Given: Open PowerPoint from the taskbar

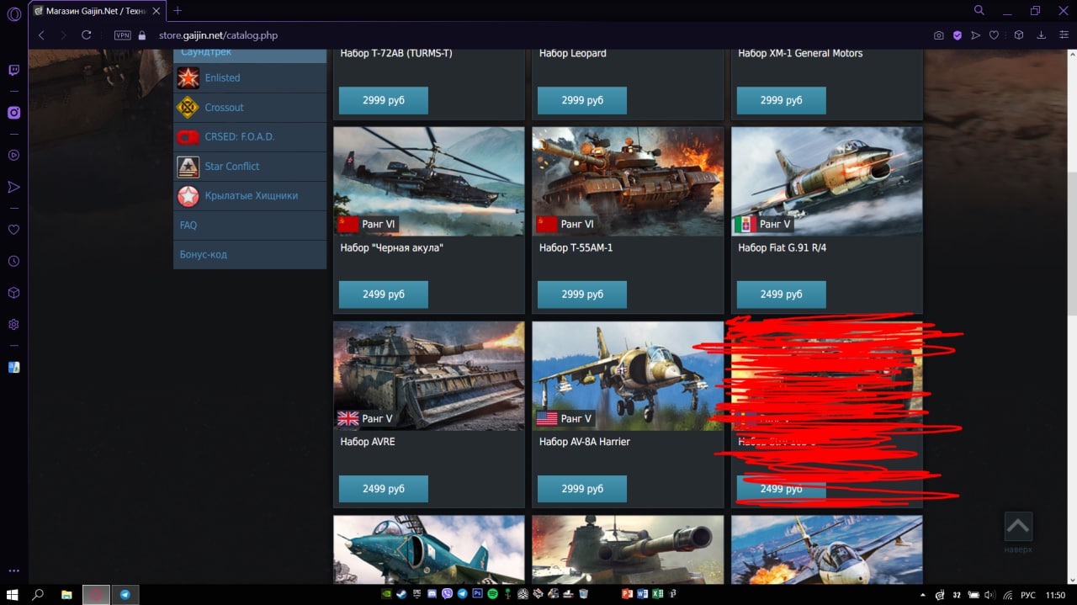Looking at the screenshot, I should pyautogui.click(x=626, y=594).
